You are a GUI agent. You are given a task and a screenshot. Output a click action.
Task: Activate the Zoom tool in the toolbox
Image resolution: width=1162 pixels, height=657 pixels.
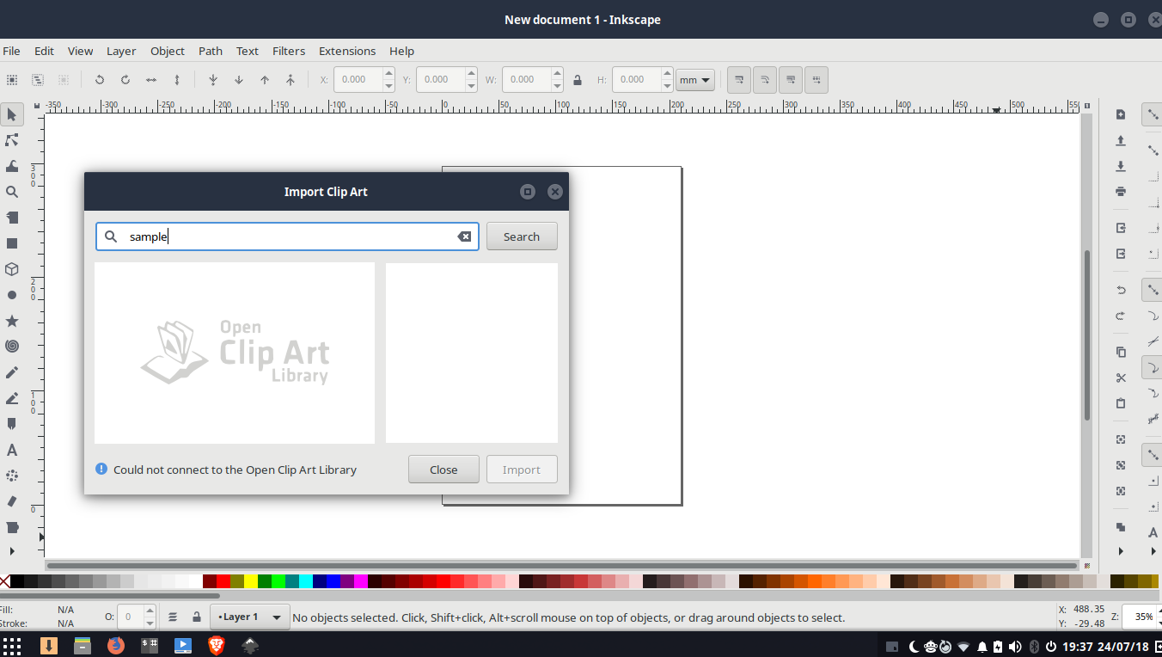tap(12, 191)
